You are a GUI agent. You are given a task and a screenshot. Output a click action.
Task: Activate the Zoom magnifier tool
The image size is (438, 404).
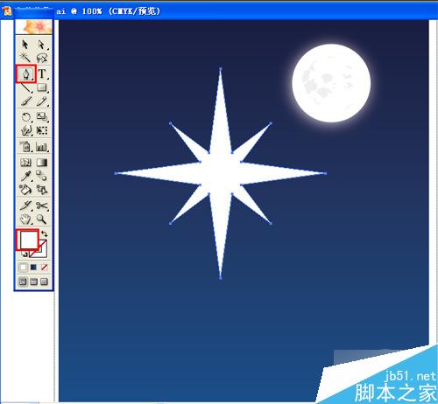click(x=42, y=219)
